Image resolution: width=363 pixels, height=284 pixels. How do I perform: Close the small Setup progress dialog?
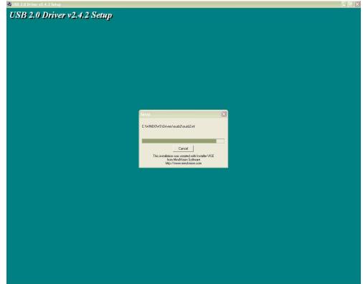(224, 114)
